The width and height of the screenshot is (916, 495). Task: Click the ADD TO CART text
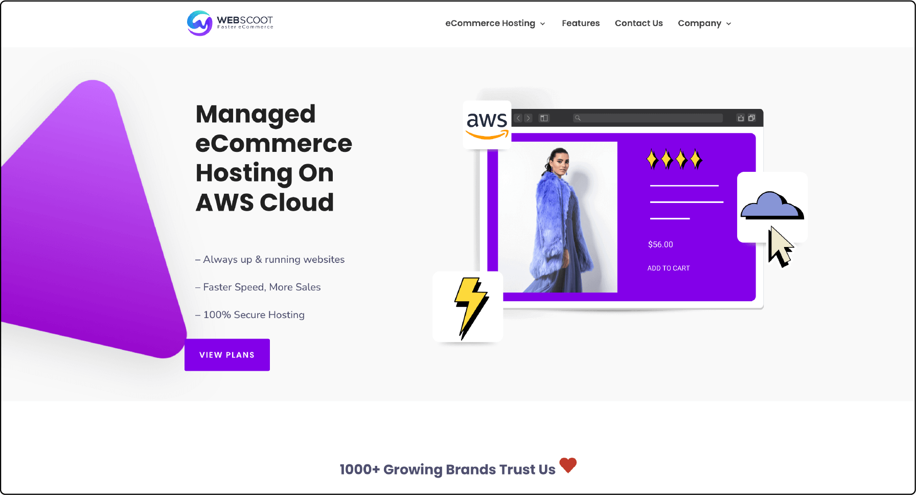[x=669, y=268]
